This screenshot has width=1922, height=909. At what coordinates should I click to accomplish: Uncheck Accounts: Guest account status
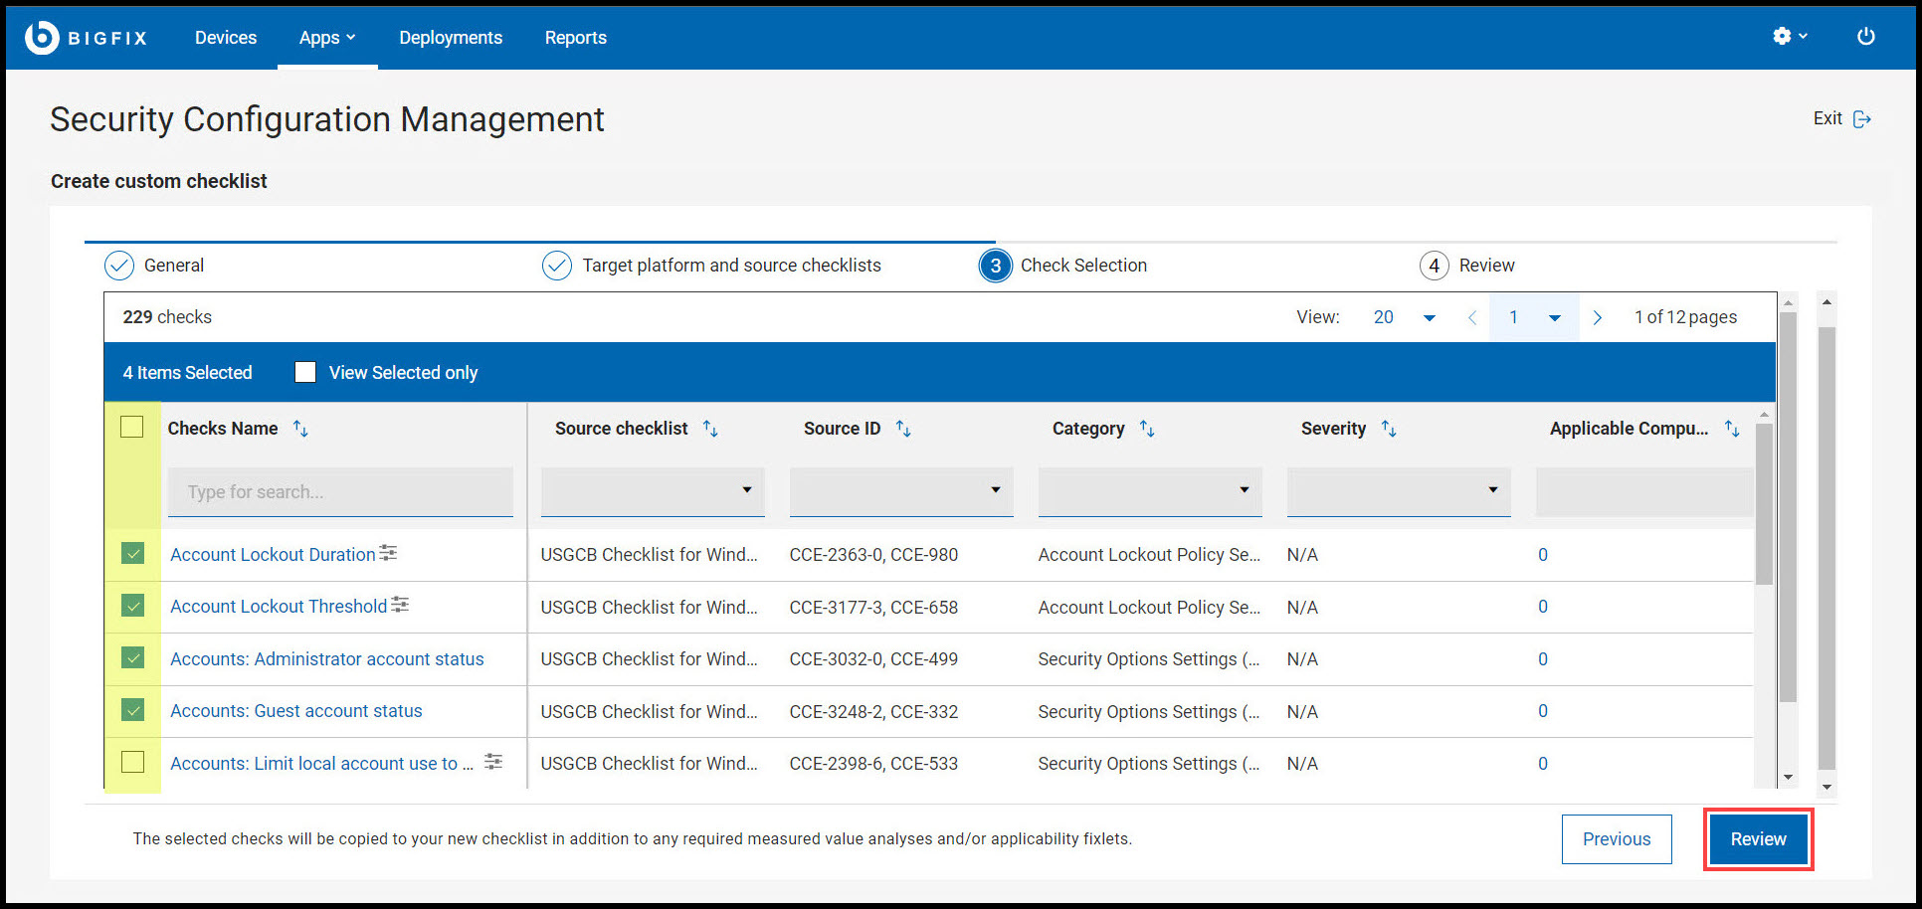132,710
